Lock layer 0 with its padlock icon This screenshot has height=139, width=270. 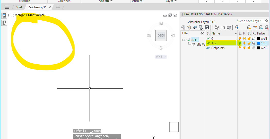249,39
